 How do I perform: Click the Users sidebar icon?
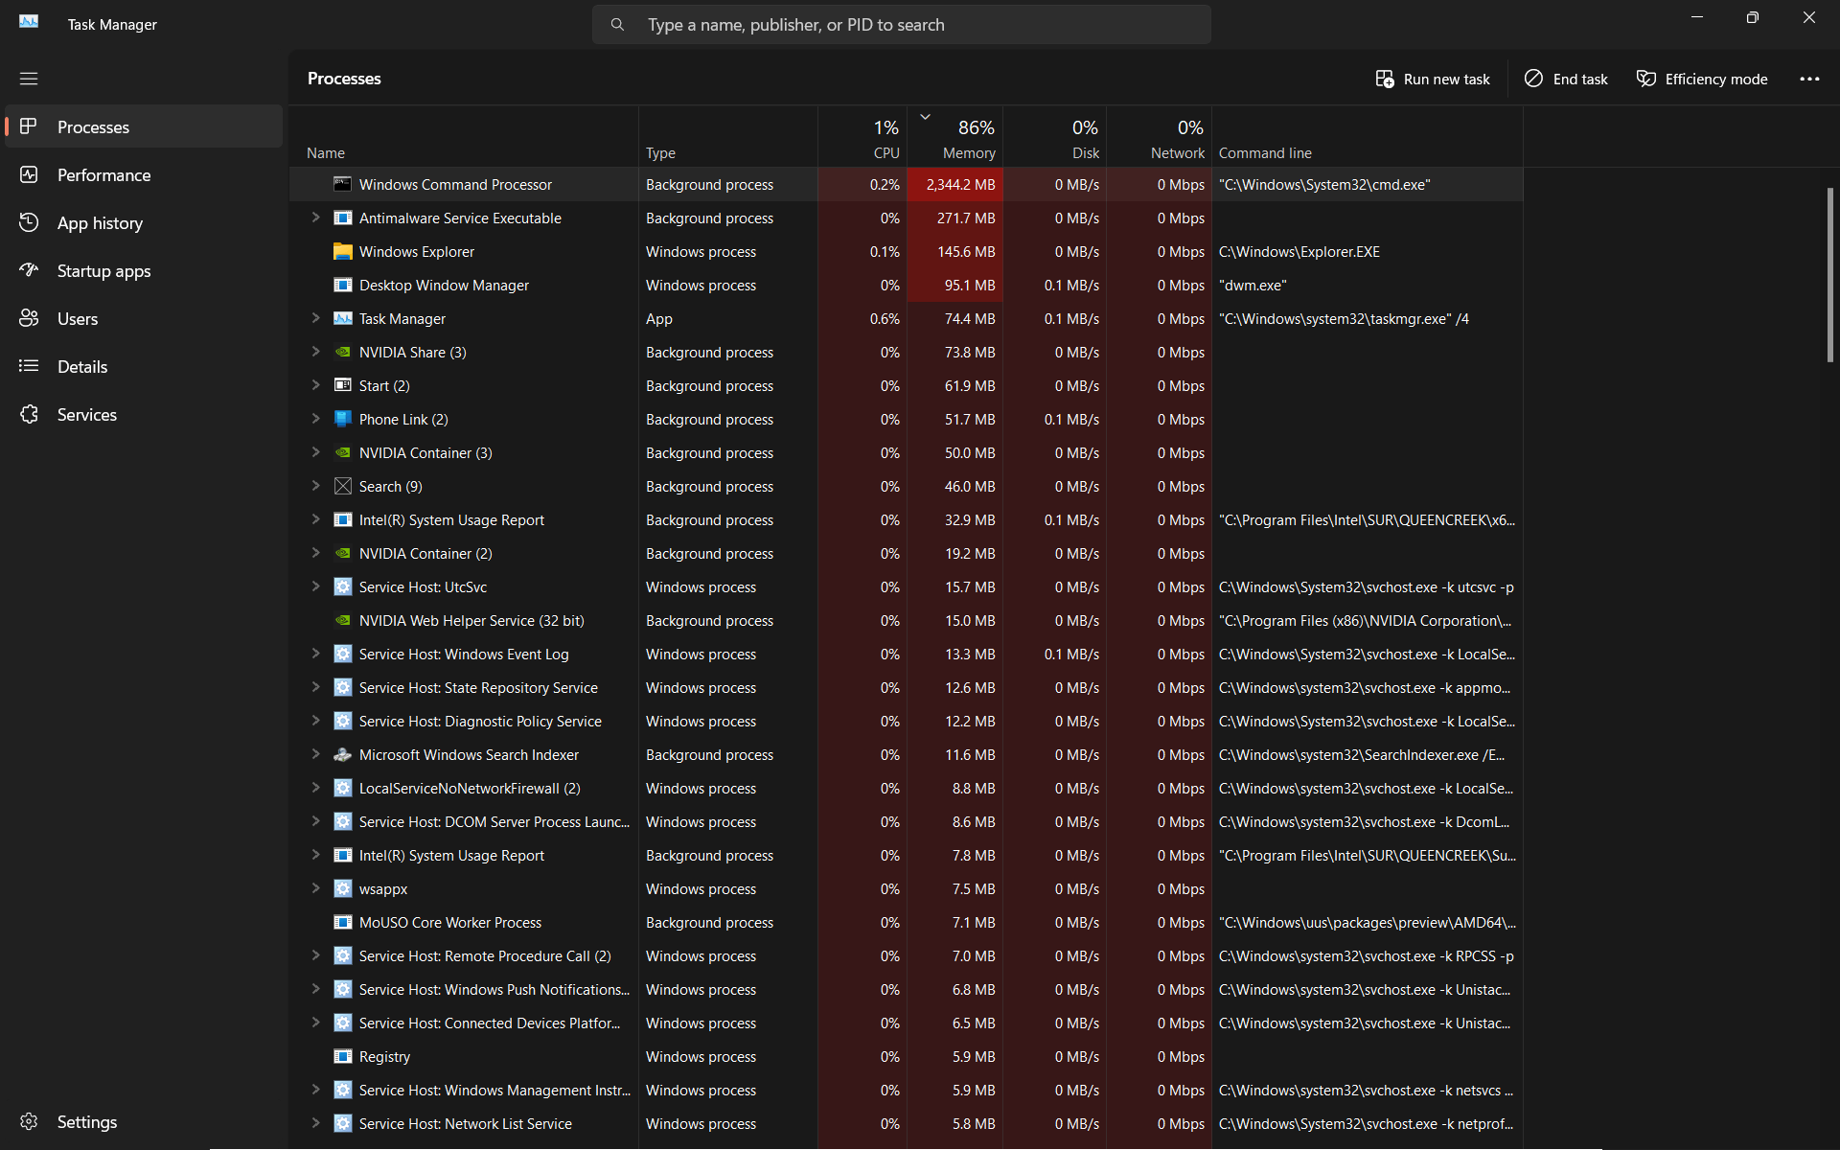29,318
